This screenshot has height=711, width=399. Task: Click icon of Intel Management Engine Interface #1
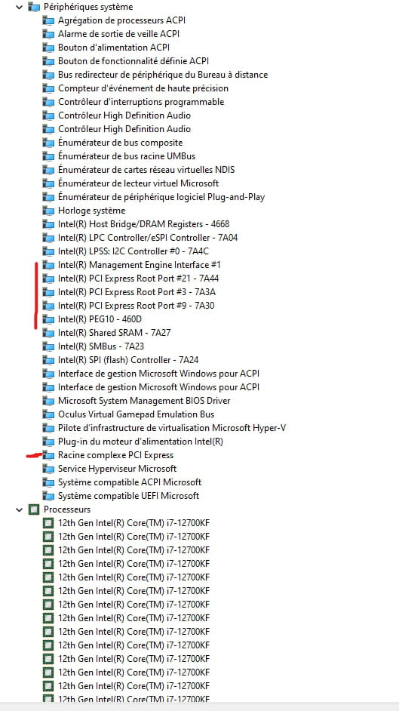pos(48,265)
